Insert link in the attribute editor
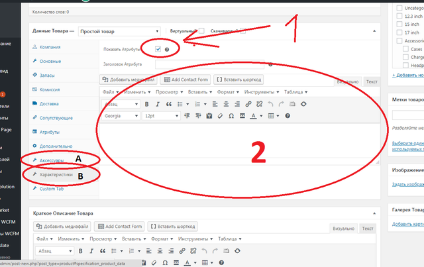 [248, 104]
